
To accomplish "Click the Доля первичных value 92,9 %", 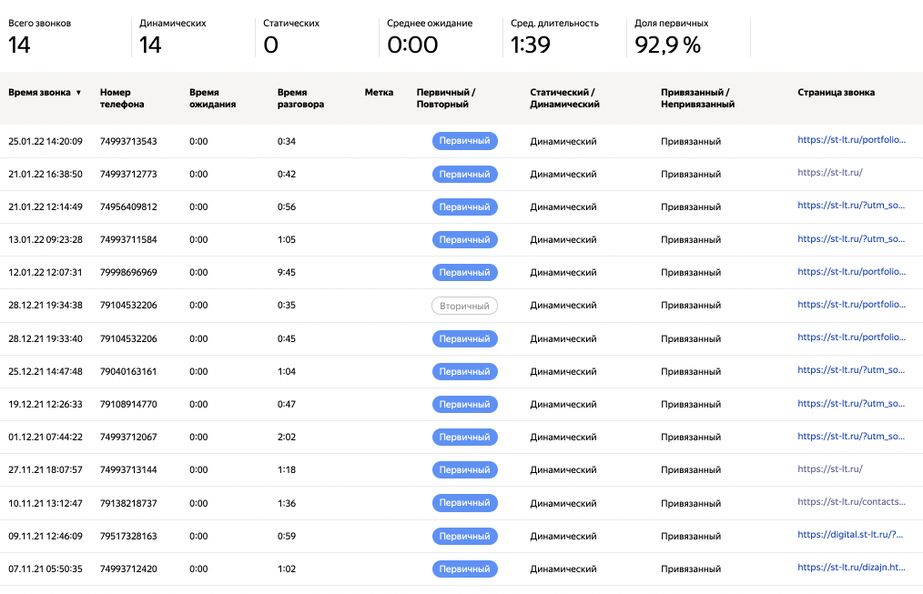I will tap(667, 45).
